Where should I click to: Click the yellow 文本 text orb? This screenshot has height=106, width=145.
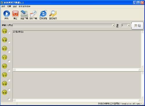[x=5, y=57]
